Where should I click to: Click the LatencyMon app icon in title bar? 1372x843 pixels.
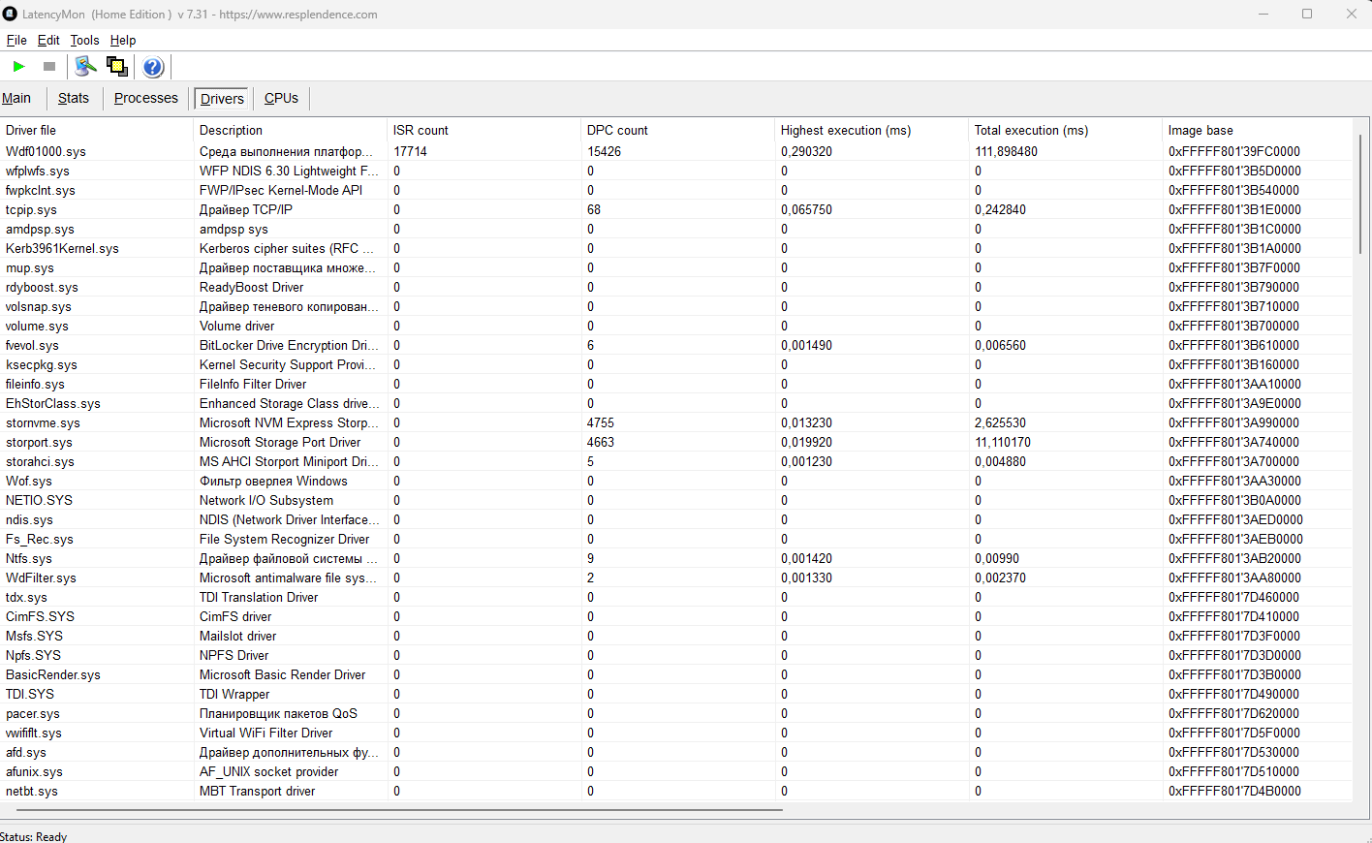tap(10, 14)
